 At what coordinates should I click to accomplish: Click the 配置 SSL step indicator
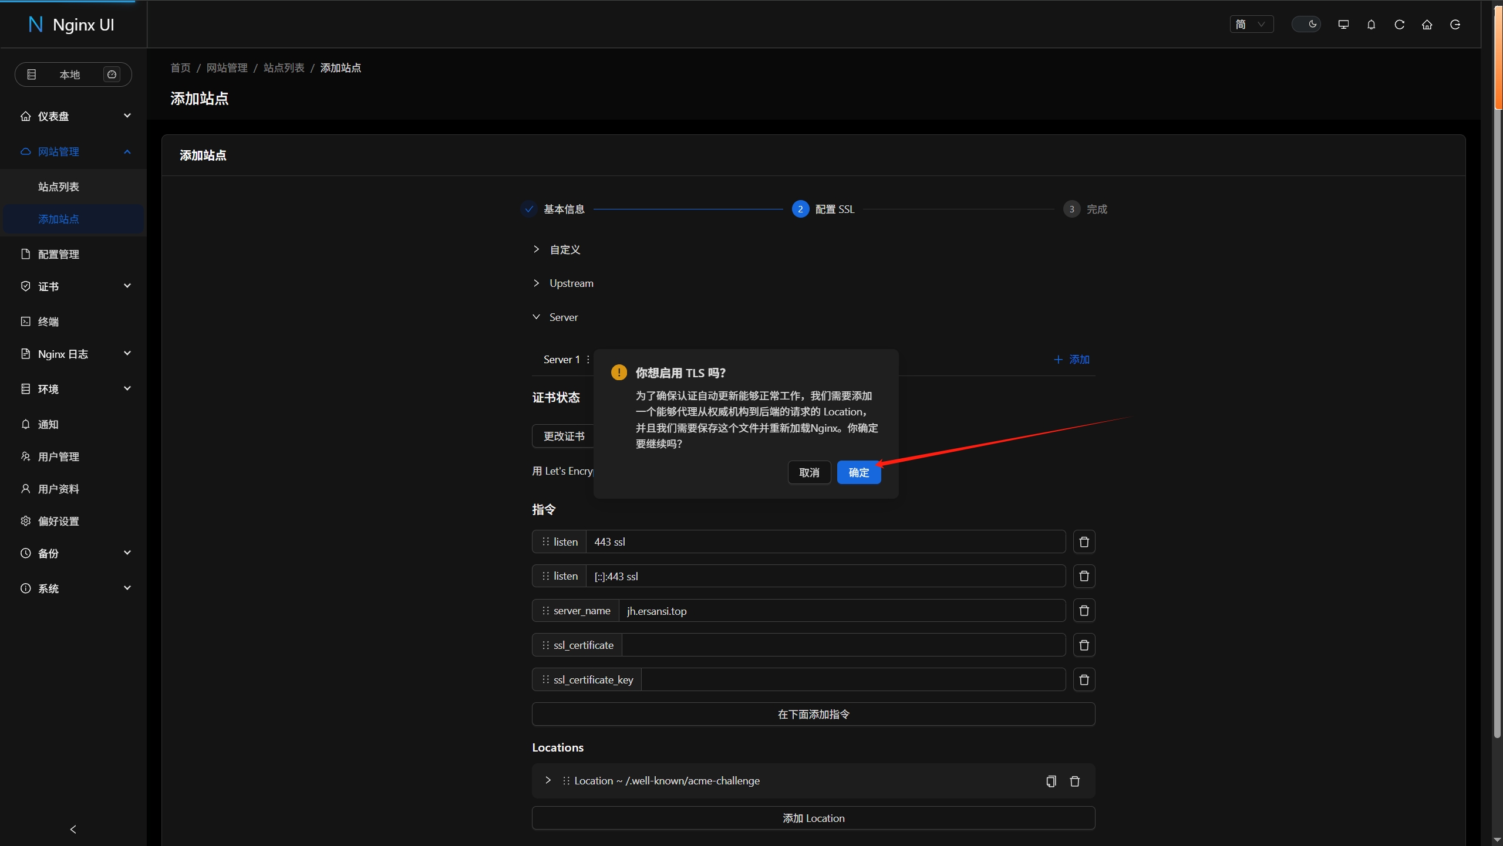tap(823, 209)
